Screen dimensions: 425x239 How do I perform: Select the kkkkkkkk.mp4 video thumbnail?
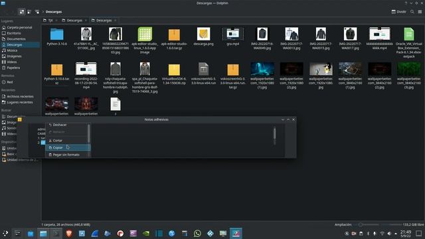[x=379, y=34]
